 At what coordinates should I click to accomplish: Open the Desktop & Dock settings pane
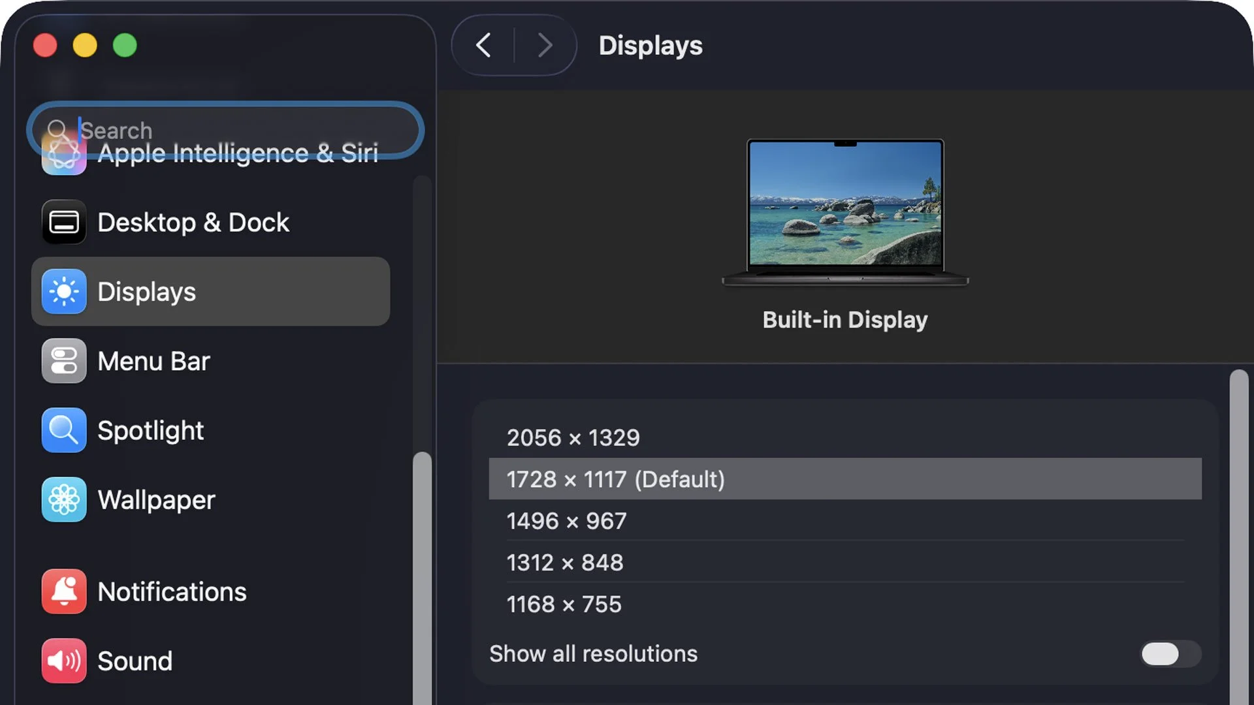click(x=210, y=222)
